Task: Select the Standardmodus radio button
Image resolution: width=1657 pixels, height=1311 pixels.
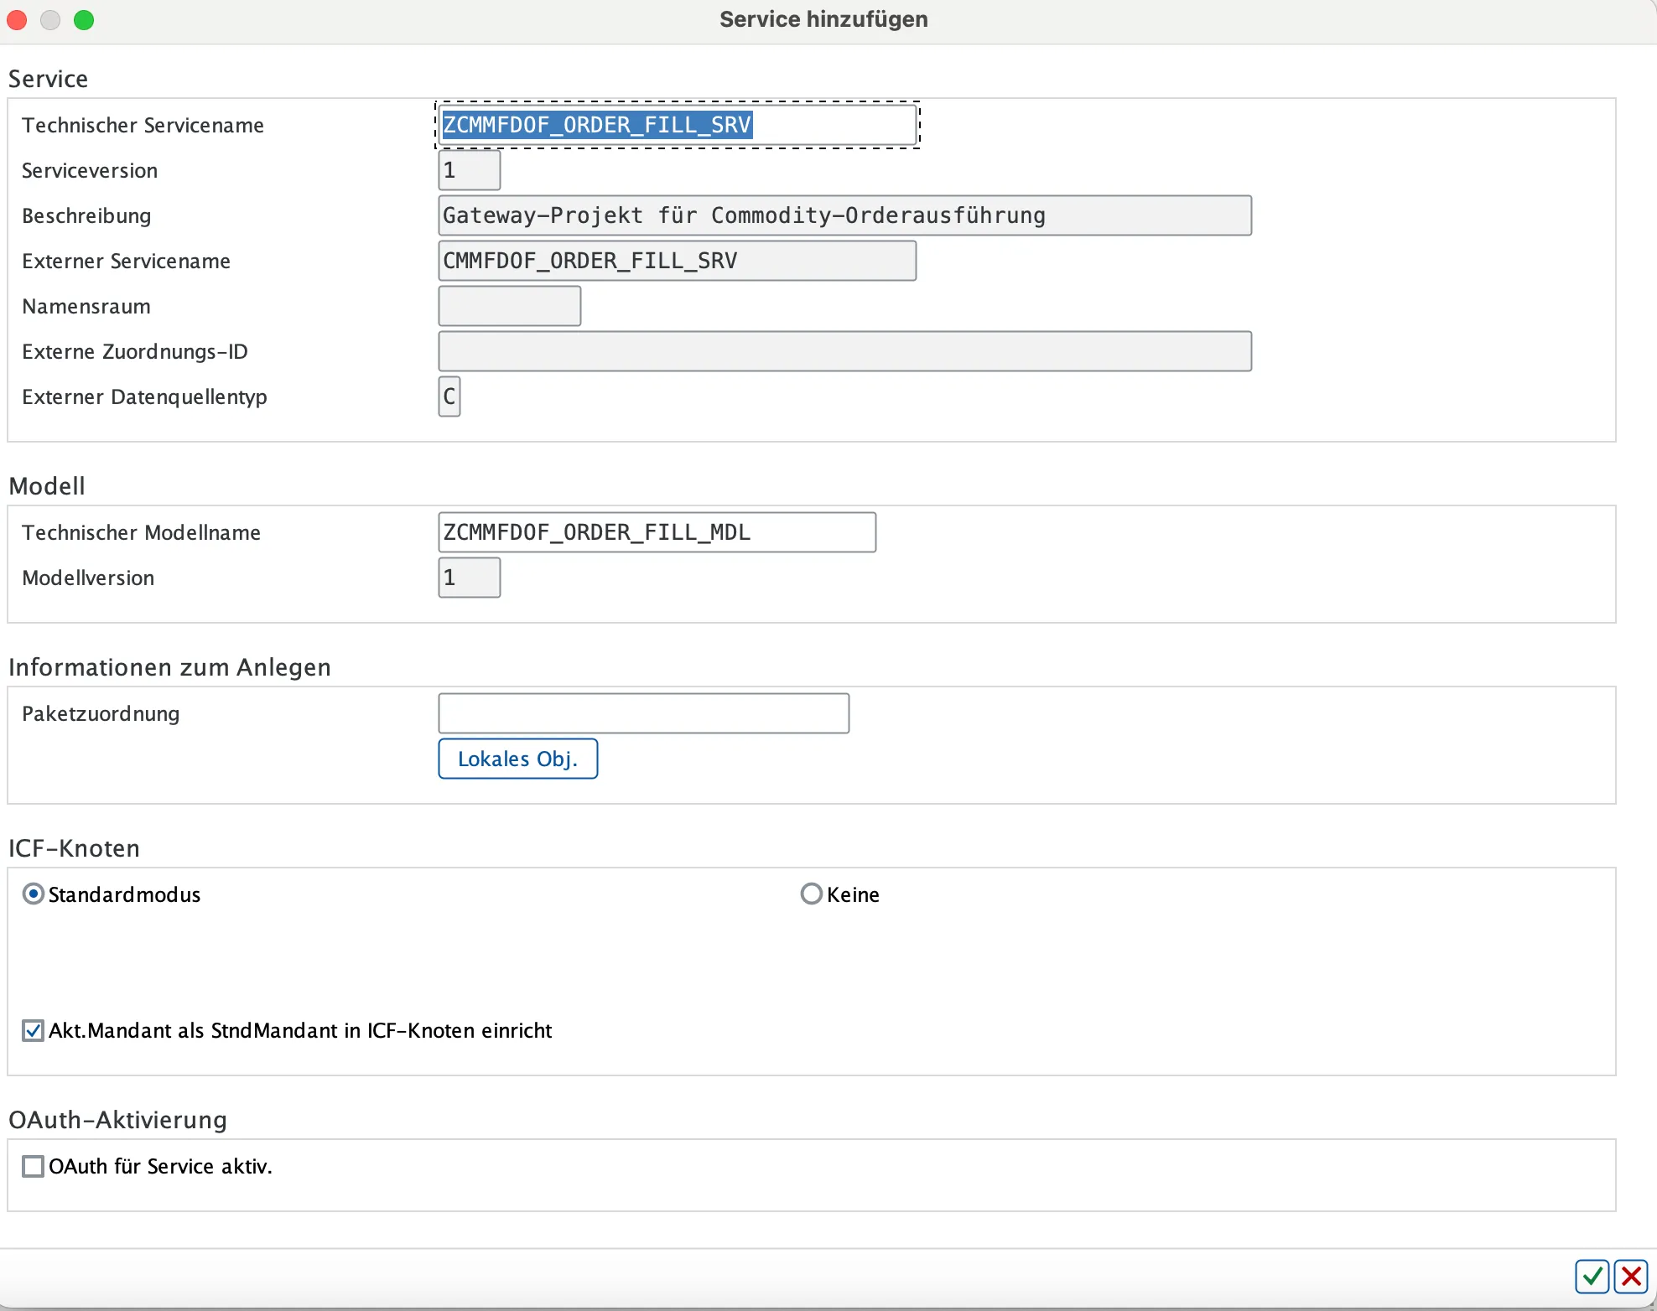Action: click(34, 894)
